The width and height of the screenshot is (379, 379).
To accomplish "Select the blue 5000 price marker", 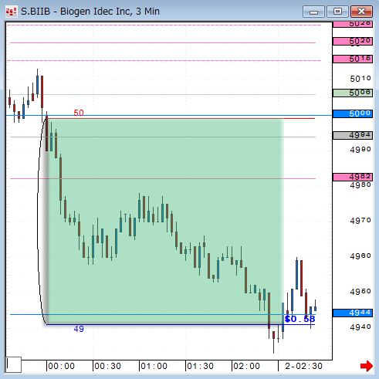I will point(353,113).
